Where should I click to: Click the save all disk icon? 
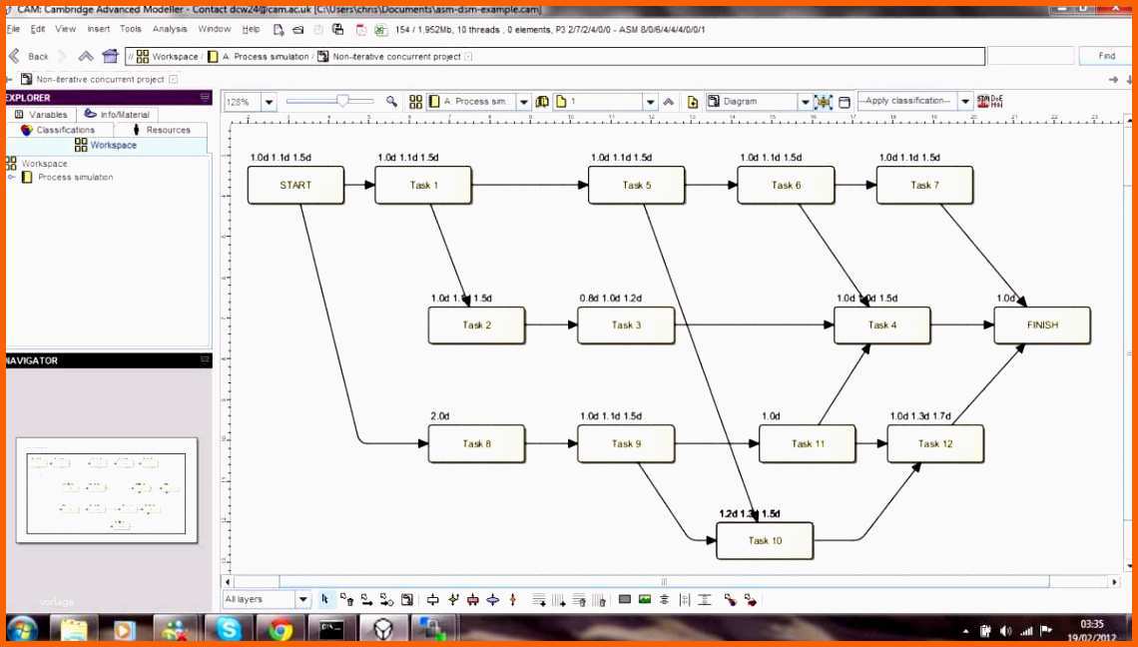click(x=337, y=30)
